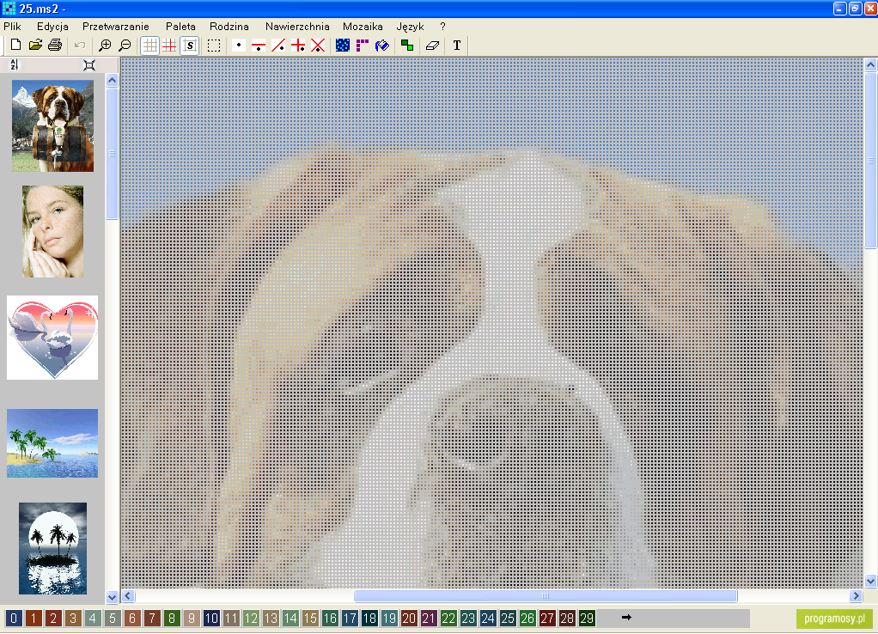The width and height of the screenshot is (878, 634).
Task: Print the mosaic pattern
Action: (55, 46)
